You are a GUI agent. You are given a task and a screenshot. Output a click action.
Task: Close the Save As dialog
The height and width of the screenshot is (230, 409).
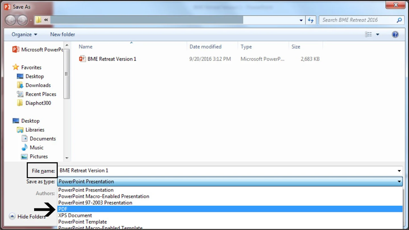(x=396, y=5)
